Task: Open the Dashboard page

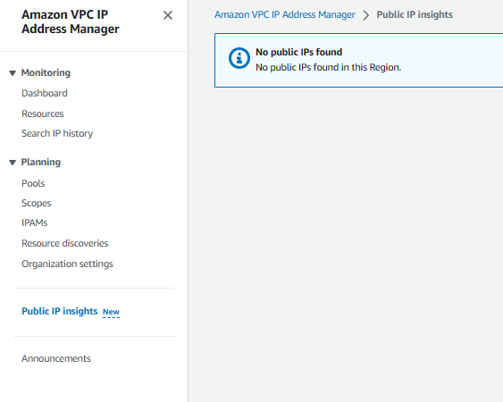Action: click(45, 94)
